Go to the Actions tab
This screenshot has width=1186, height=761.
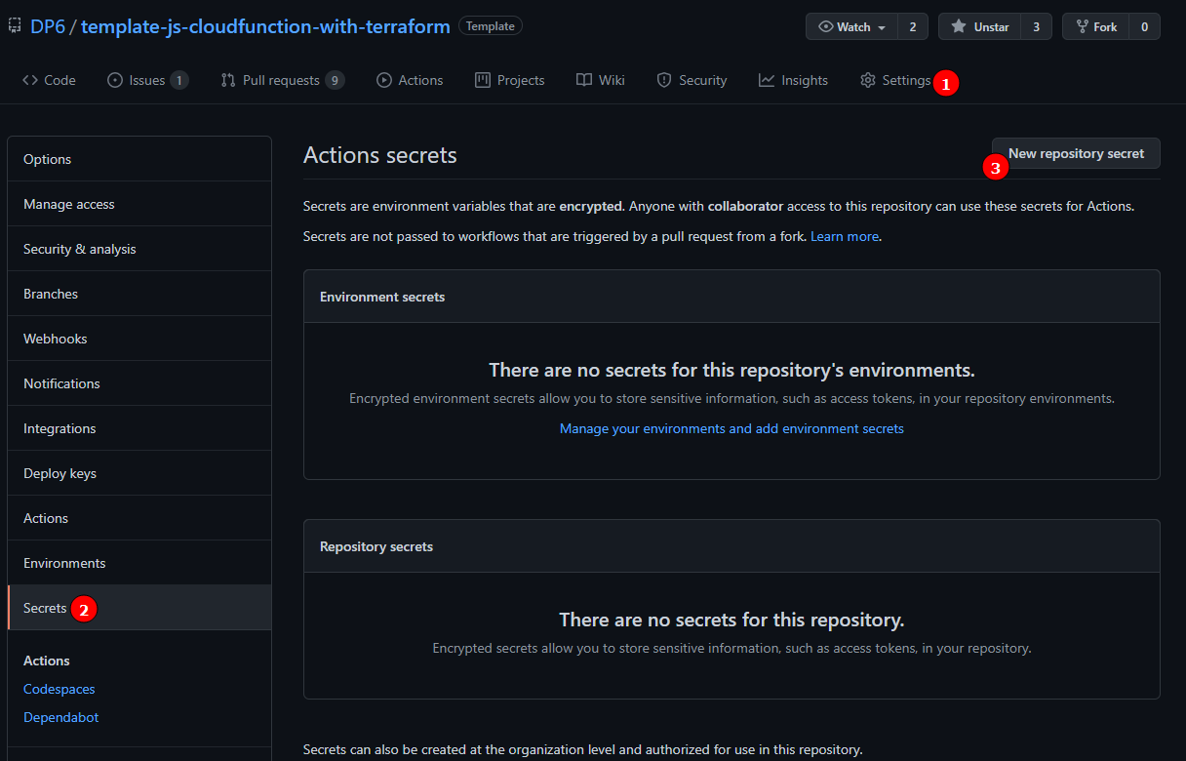pyautogui.click(x=410, y=80)
